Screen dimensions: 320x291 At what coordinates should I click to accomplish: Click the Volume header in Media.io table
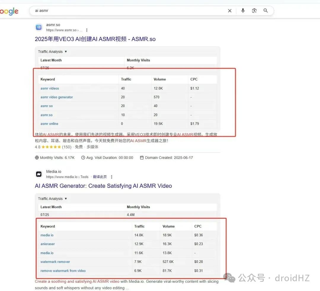(169, 226)
